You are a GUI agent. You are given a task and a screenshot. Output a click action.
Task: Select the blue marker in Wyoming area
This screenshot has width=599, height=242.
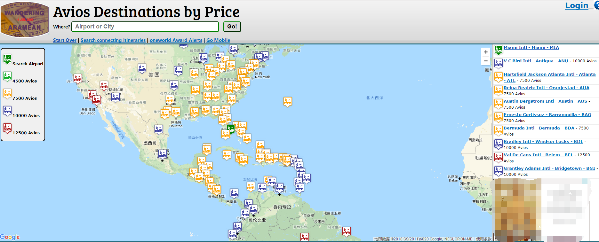pos(142,68)
